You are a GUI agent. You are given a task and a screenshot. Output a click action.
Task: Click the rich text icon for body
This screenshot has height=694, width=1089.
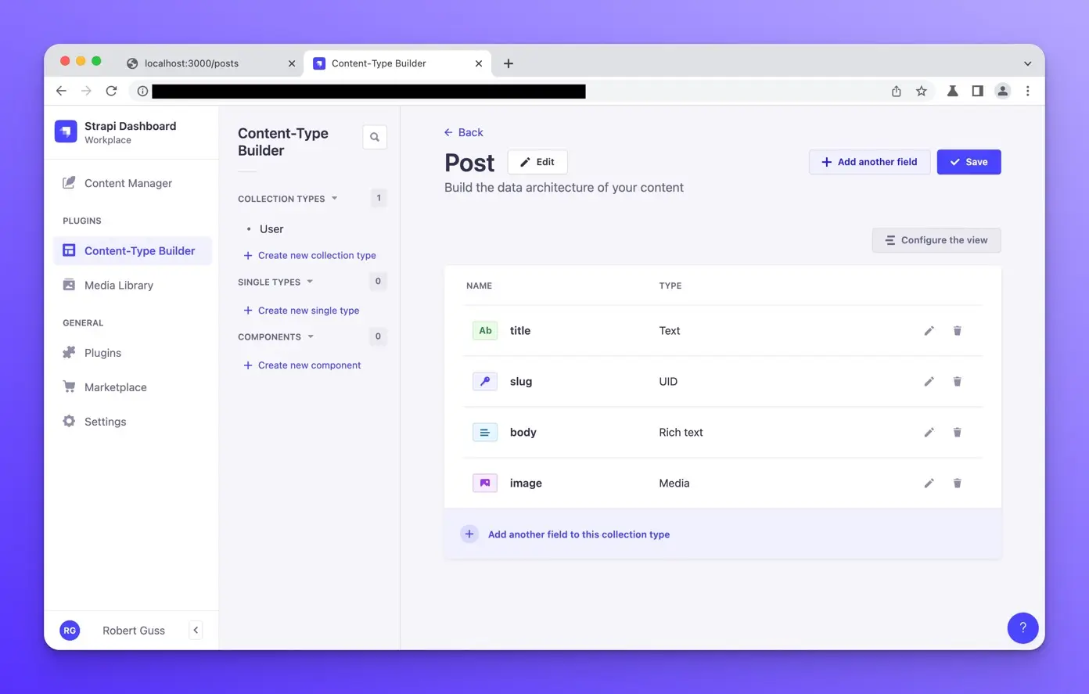485,433
